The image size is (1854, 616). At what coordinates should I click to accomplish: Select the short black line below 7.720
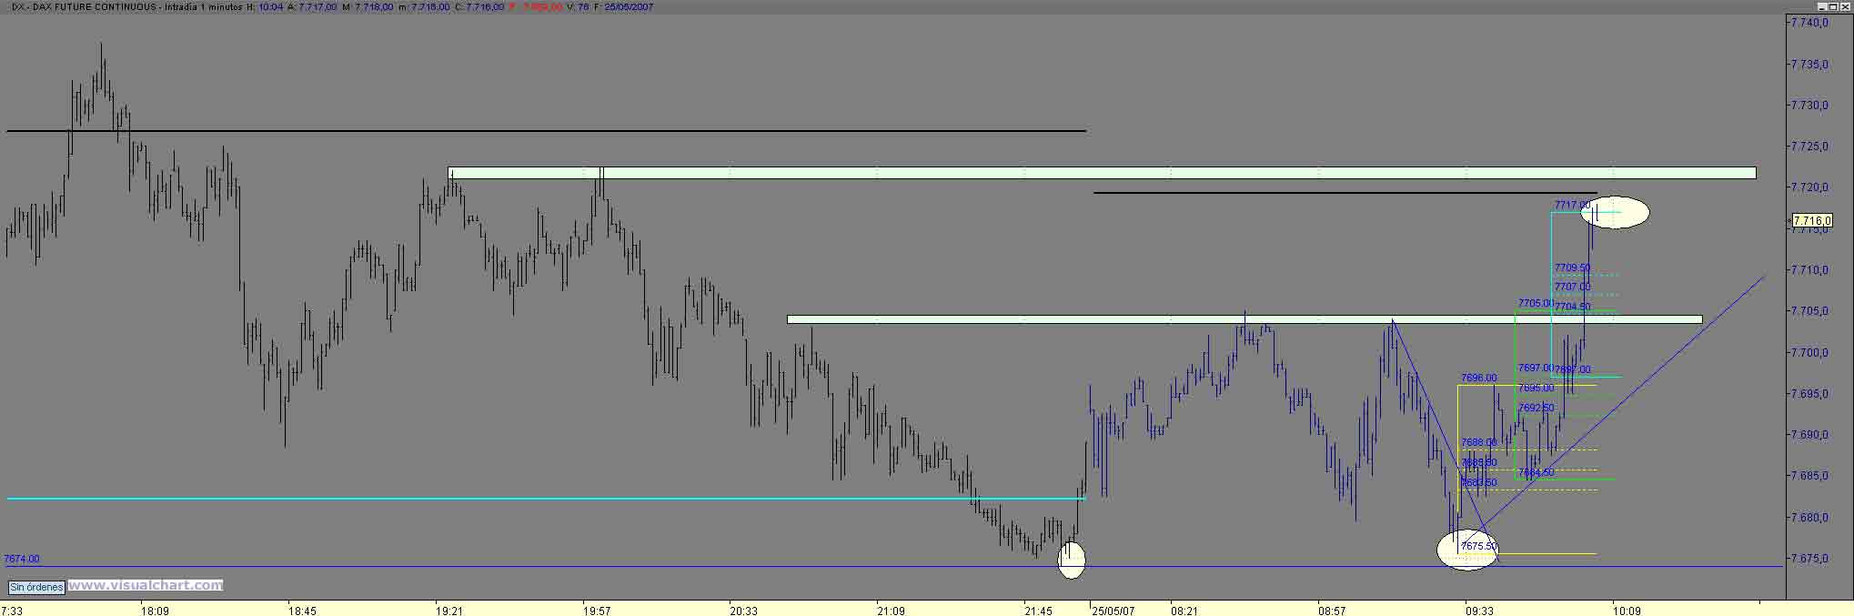(x=1345, y=193)
